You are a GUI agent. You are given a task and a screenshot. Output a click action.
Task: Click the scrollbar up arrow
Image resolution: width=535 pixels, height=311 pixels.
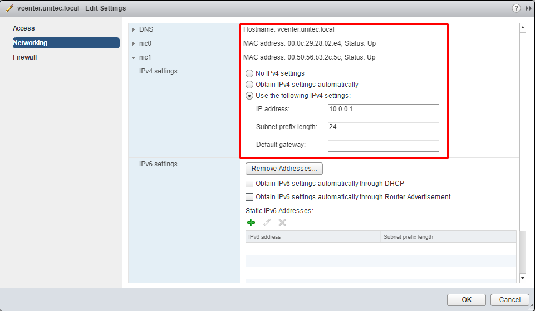click(523, 28)
